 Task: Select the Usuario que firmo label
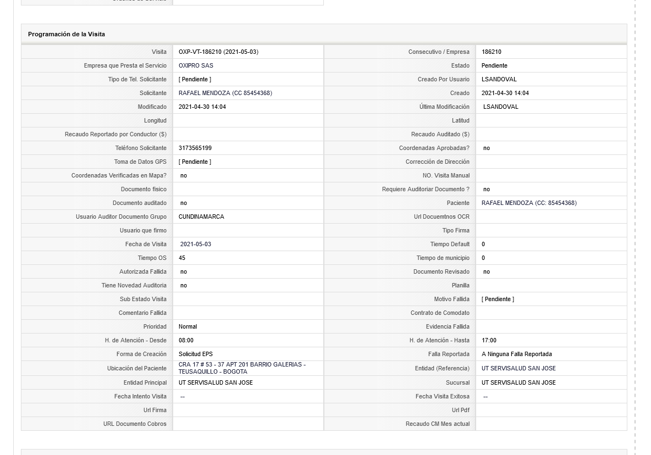tap(144, 230)
